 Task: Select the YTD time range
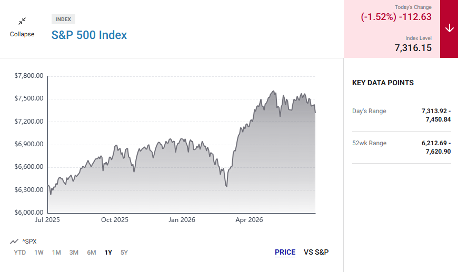tap(20, 253)
